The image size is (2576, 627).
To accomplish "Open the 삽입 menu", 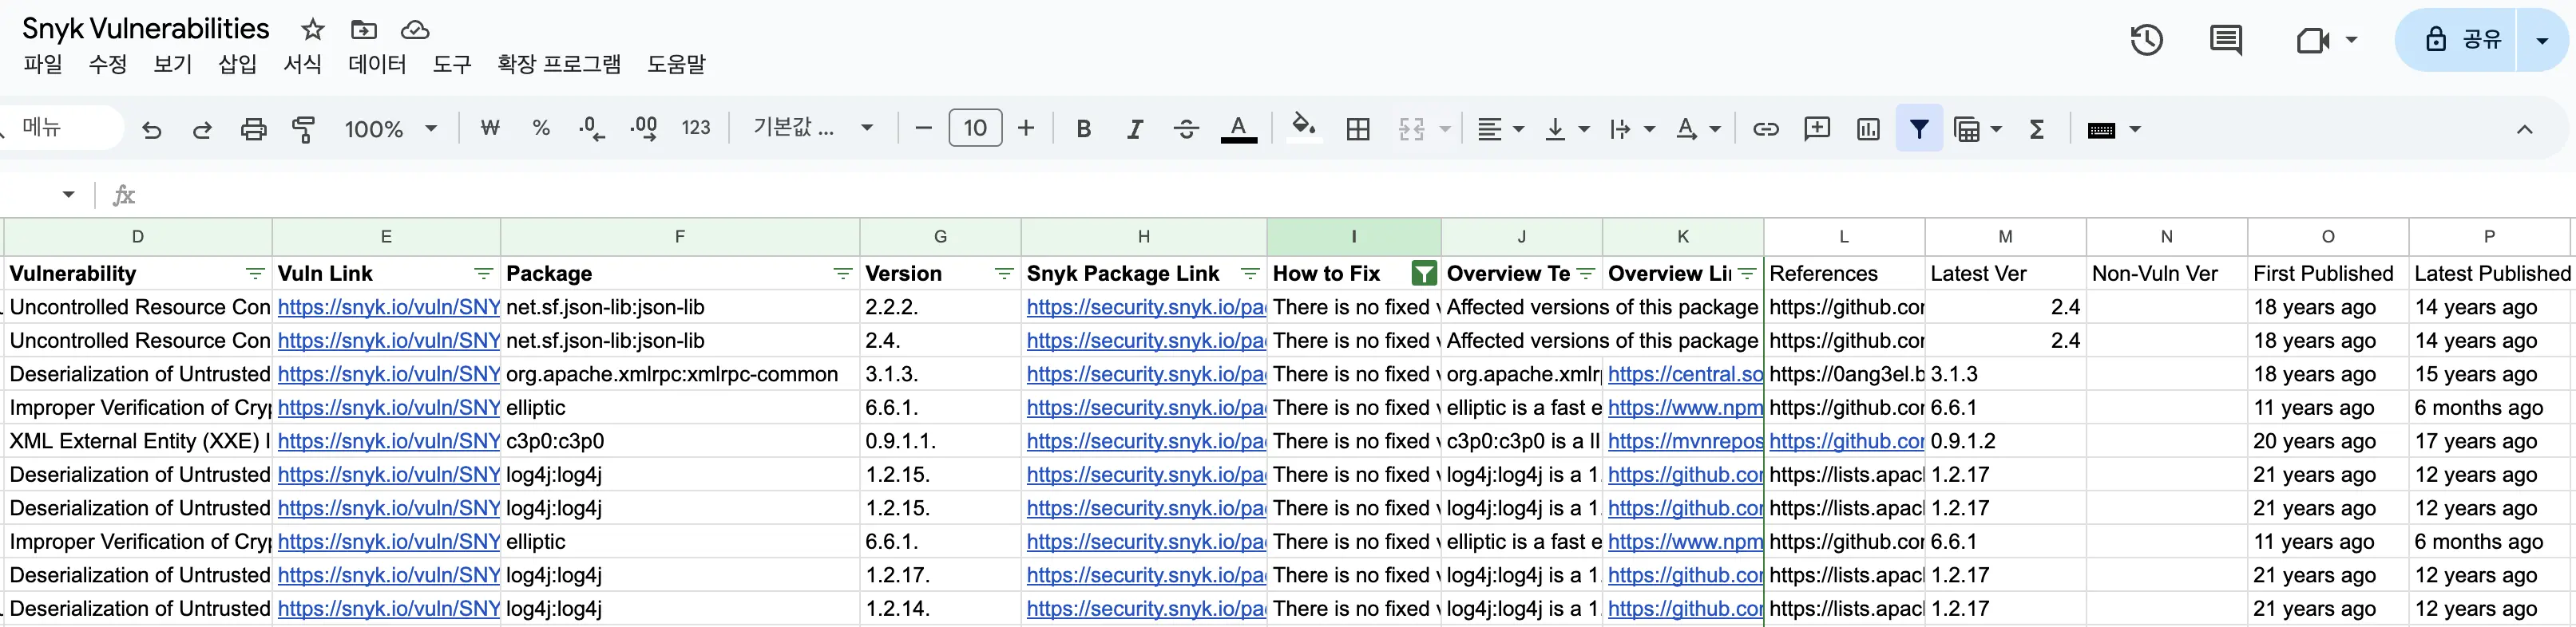I will point(238,64).
